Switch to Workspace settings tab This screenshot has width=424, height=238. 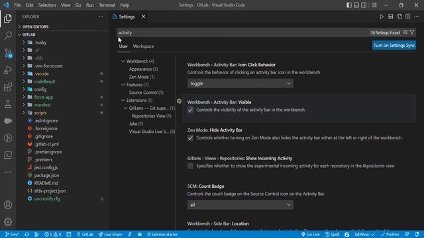(x=143, y=46)
